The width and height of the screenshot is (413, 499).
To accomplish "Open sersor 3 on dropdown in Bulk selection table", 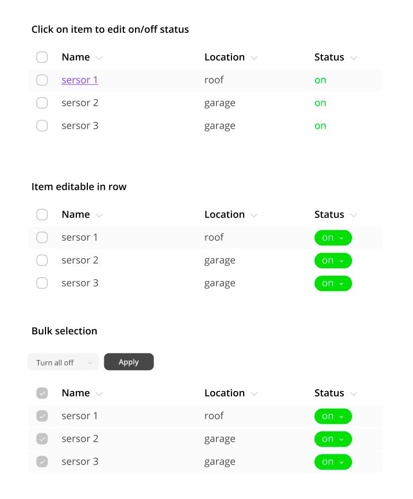I will [x=333, y=462].
